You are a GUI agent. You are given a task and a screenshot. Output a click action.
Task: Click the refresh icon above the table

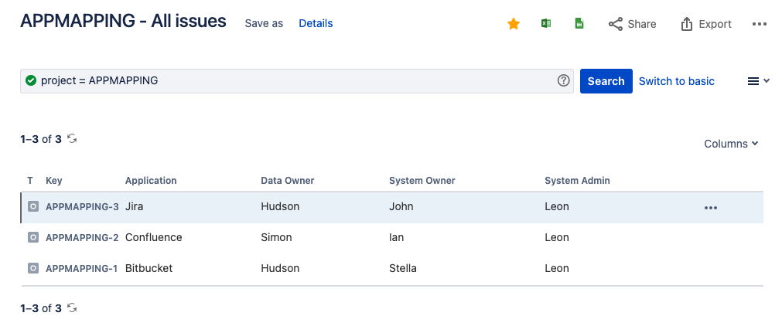pyautogui.click(x=72, y=139)
